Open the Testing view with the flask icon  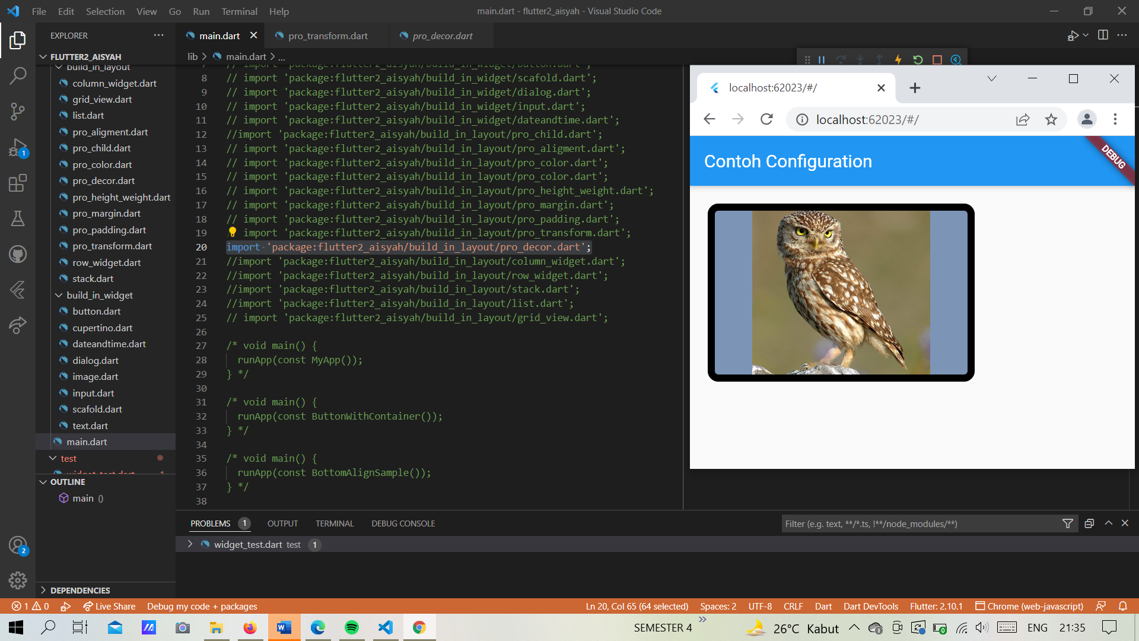coord(18,218)
